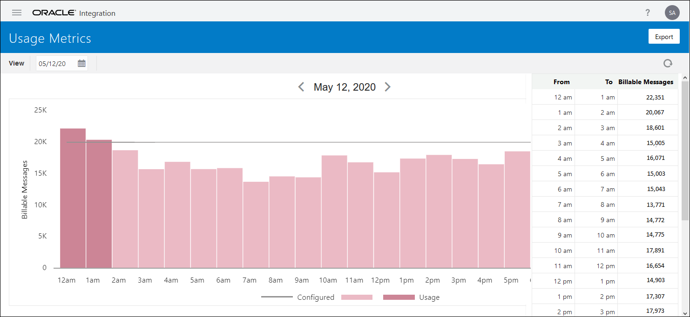Navigate to the previous day with the left chevron
The width and height of the screenshot is (690, 317).
[301, 86]
